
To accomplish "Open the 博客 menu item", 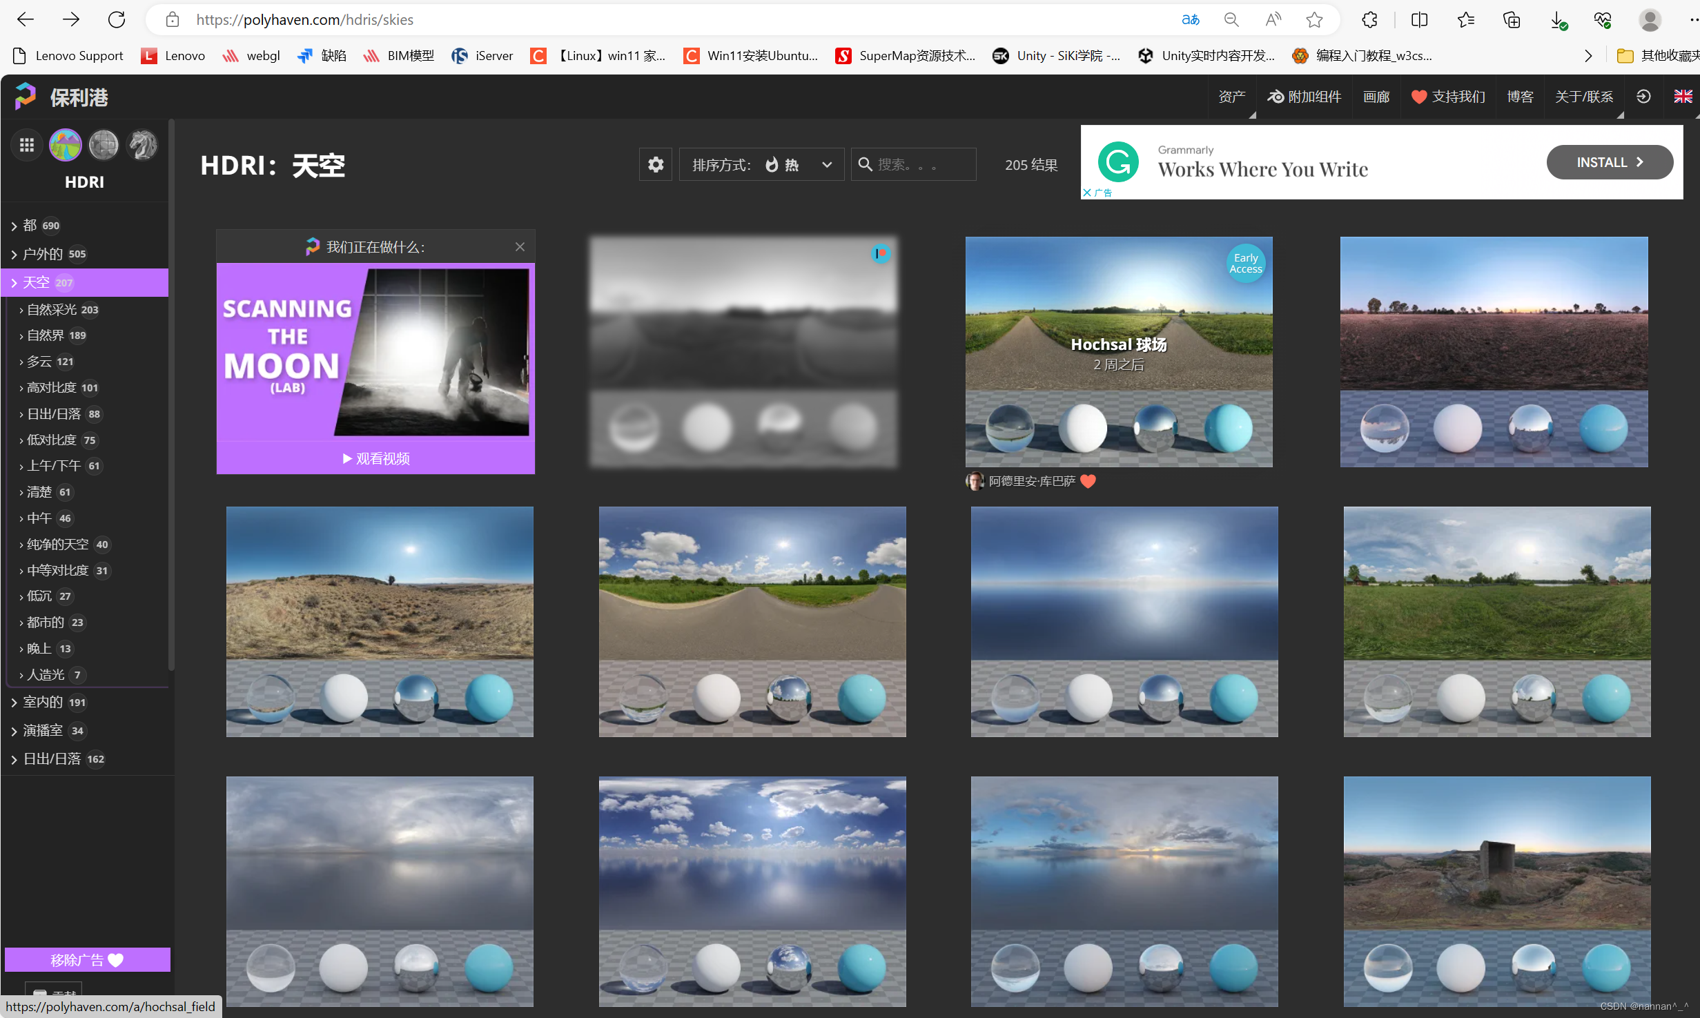I will (1519, 97).
